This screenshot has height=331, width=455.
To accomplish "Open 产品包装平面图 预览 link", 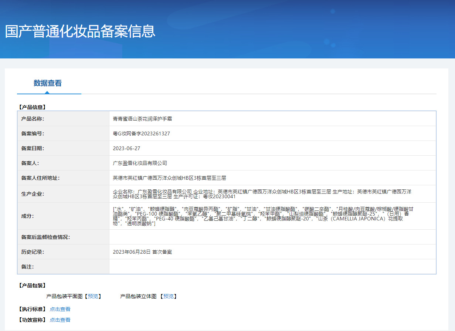I will 93,296.
